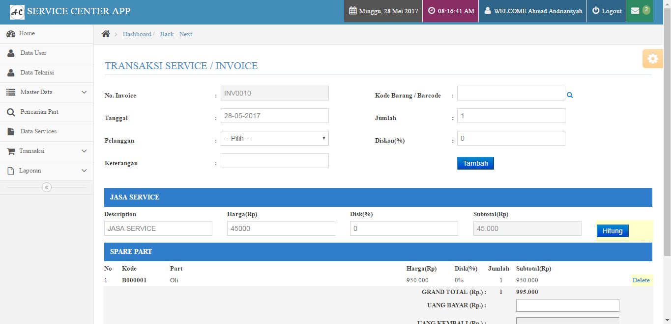Click the magnifier to search Kode Barang
This screenshot has height=324, width=671.
[569, 96]
